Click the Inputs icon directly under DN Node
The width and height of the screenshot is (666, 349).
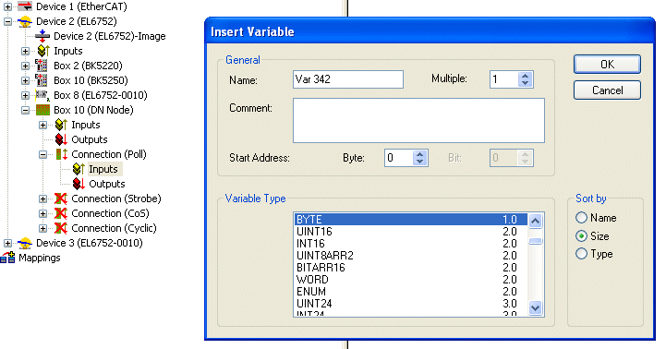tap(61, 125)
